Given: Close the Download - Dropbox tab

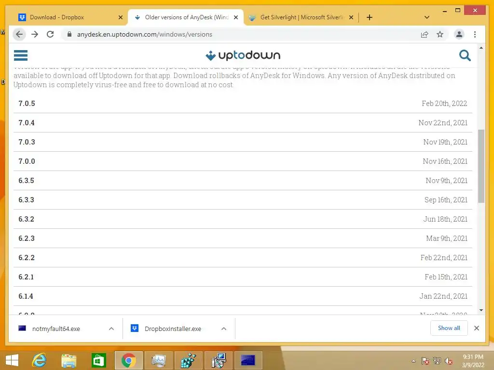Looking at the screenshot, I should pyautogui.click(x=120, y=17).
